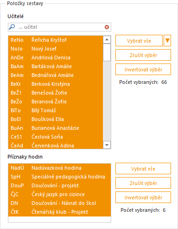Toggle selection of Bílý Tomáš
178x229 pixels.
56,110
